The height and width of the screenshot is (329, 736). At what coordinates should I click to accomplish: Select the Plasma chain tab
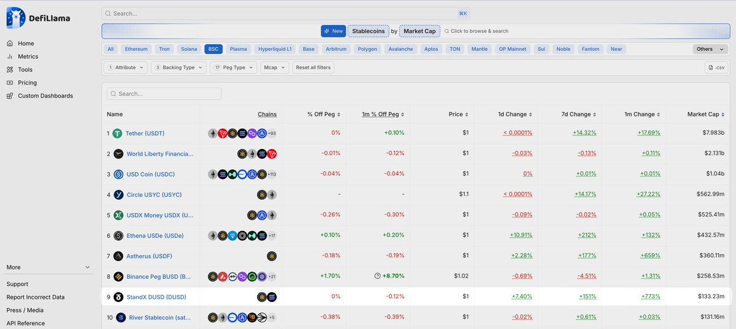238,49
